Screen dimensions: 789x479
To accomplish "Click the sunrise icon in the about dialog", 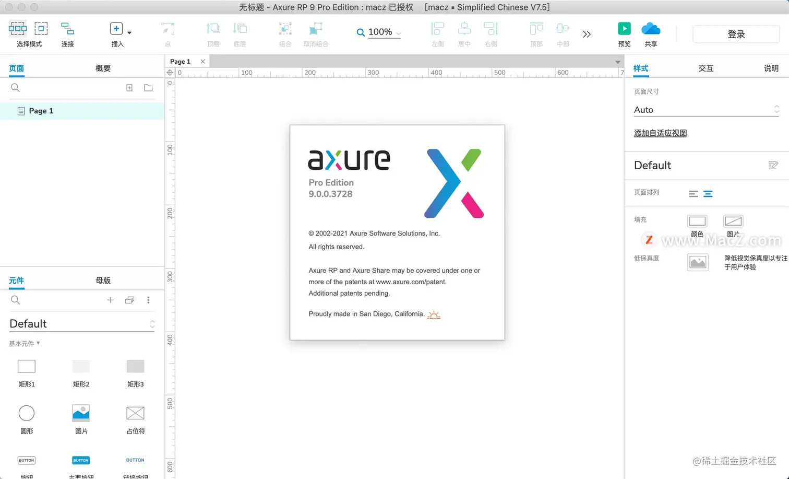I will pyautogui.click(x=434, y=314).
